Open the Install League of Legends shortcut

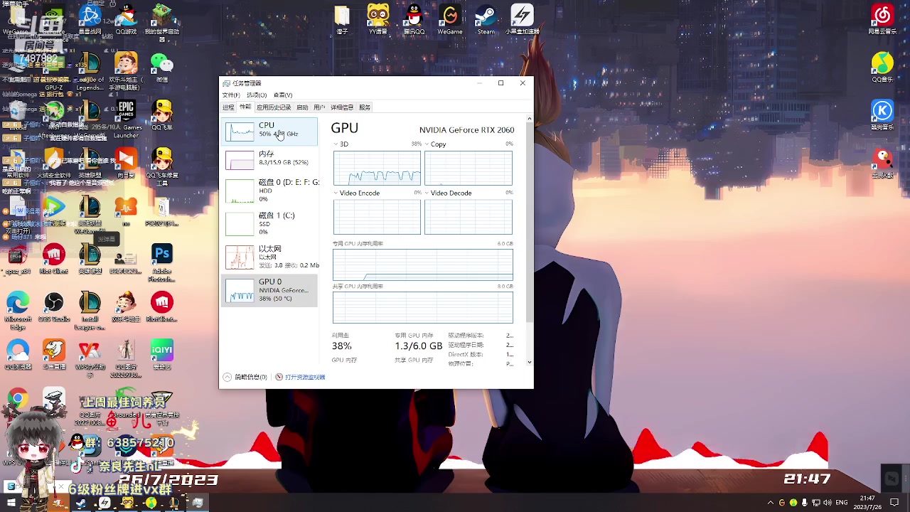point(90,310)
